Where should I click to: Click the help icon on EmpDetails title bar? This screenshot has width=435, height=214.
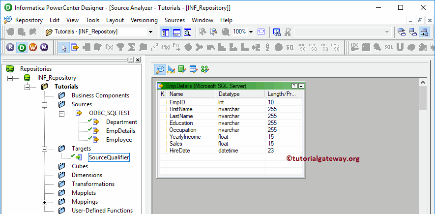point(294,86)
